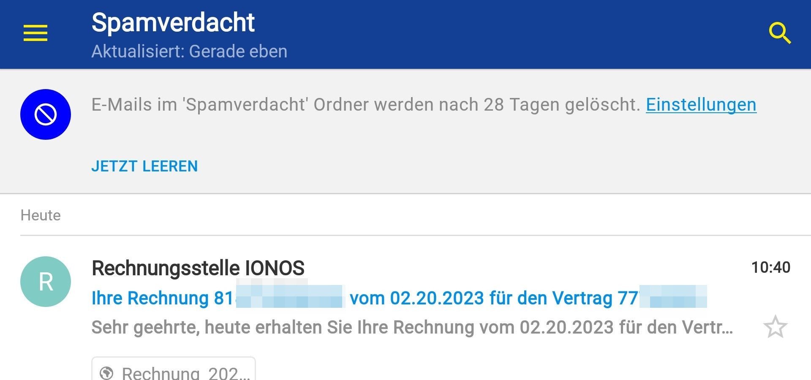This screenshot has width=811, height=380.
Task: Click "für den Vertrag" in the subject line
Action: click(x=551, y=298)
